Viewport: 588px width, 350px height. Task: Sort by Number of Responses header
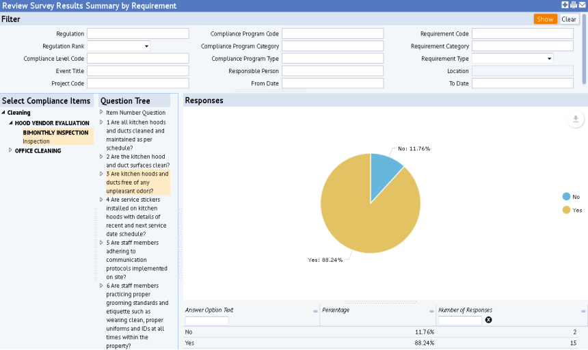pyautogui.click(x=465, y=310)
